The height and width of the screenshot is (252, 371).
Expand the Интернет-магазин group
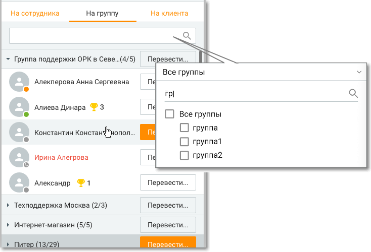click(x=8, y=225)
